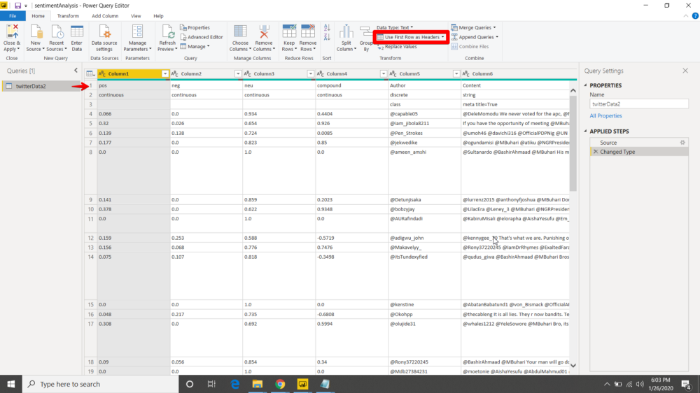
Task: Open Manage Parameters in ribbon
Action: [x=137, y=38]
